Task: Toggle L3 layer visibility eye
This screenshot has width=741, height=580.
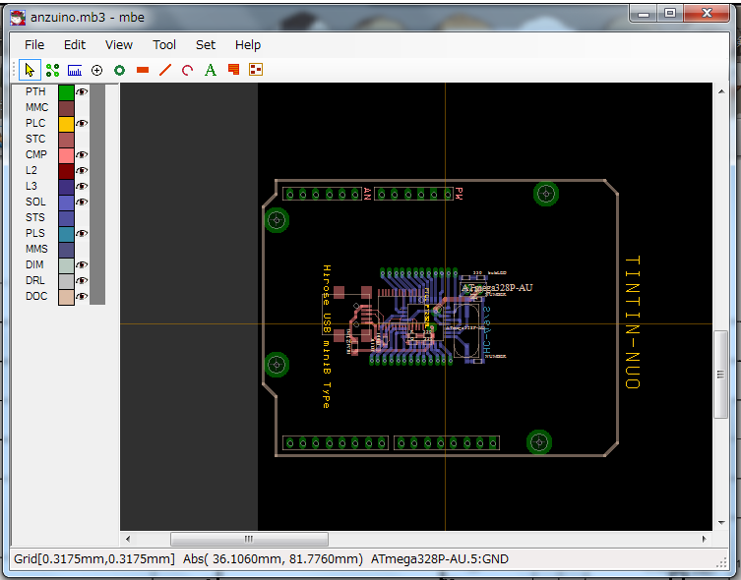Action: pos(82,186)
